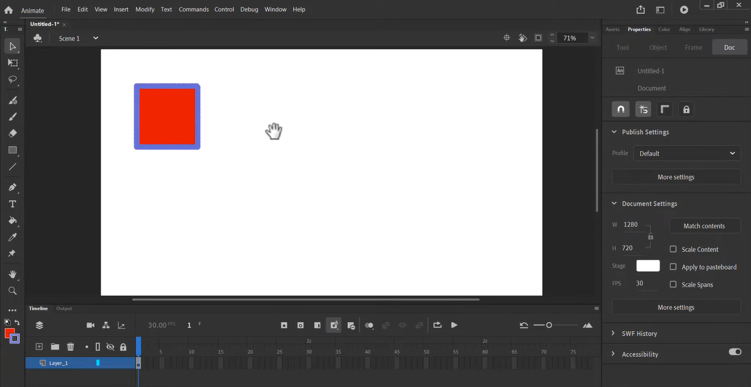Open the Commands menu

point(194,9)
